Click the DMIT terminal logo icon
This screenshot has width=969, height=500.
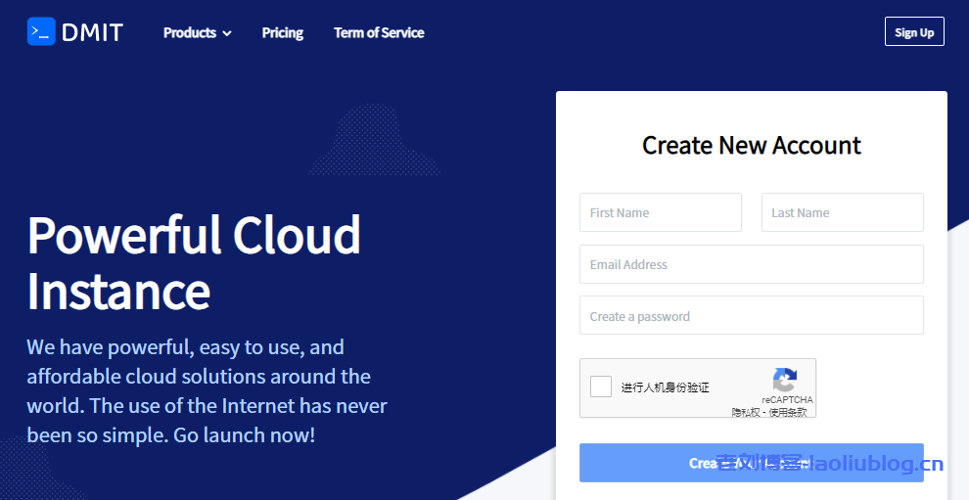pos(41,32)
